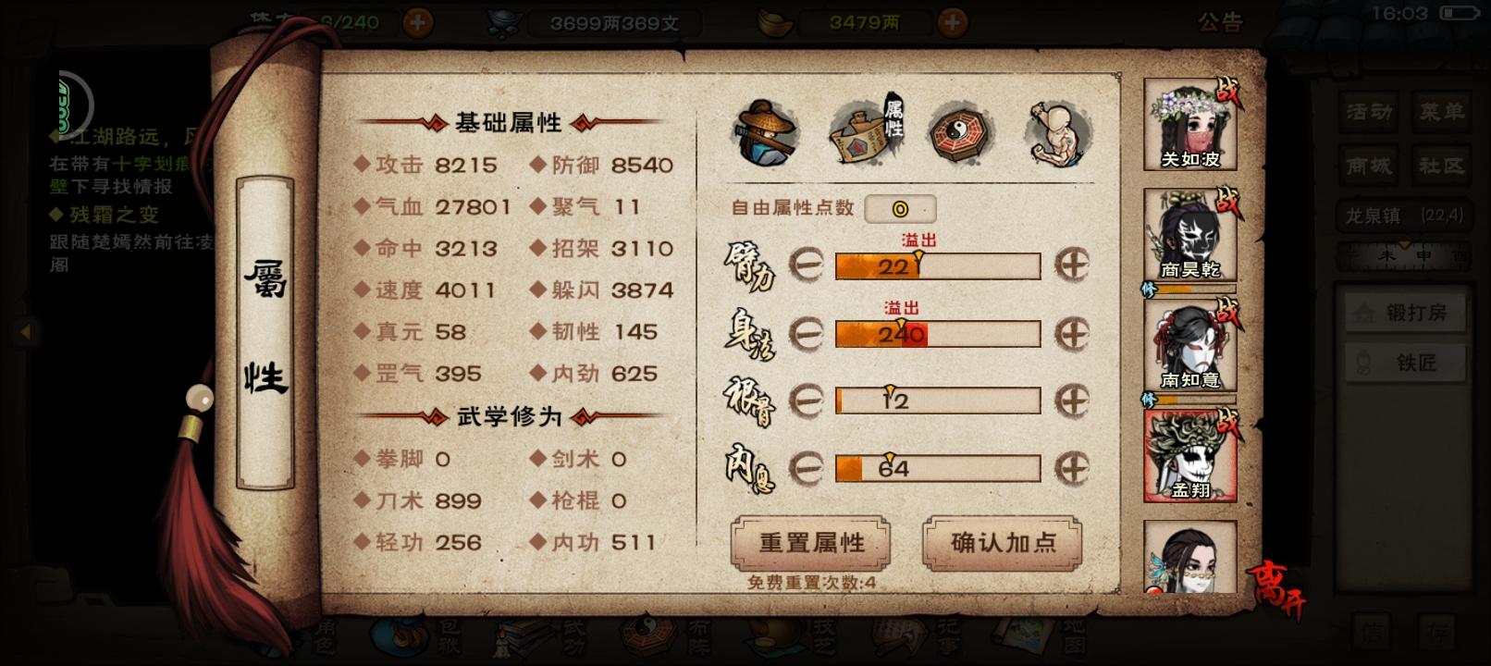Decrease 臂力 with the minus button
Screen dimensions: 1491x666
[806, 265]
